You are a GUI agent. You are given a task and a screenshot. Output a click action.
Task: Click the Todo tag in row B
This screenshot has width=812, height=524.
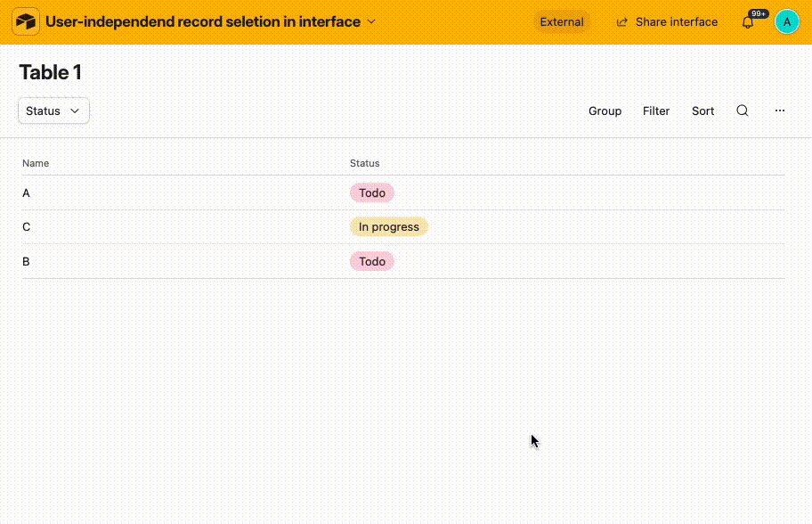(x=372, y=261)
